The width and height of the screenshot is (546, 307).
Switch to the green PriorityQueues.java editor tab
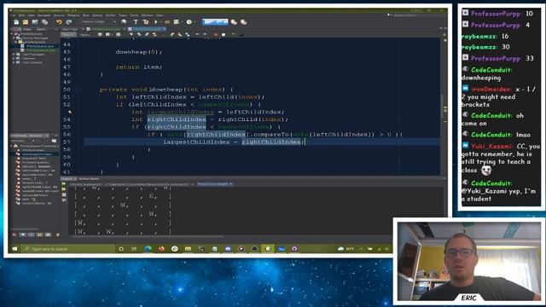(106, 29)
